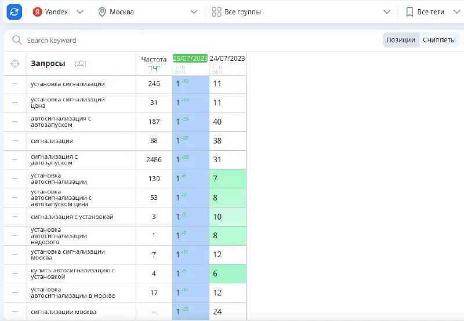
Task: Switch to the Сниппеты tab
Action: coord(439,40)
